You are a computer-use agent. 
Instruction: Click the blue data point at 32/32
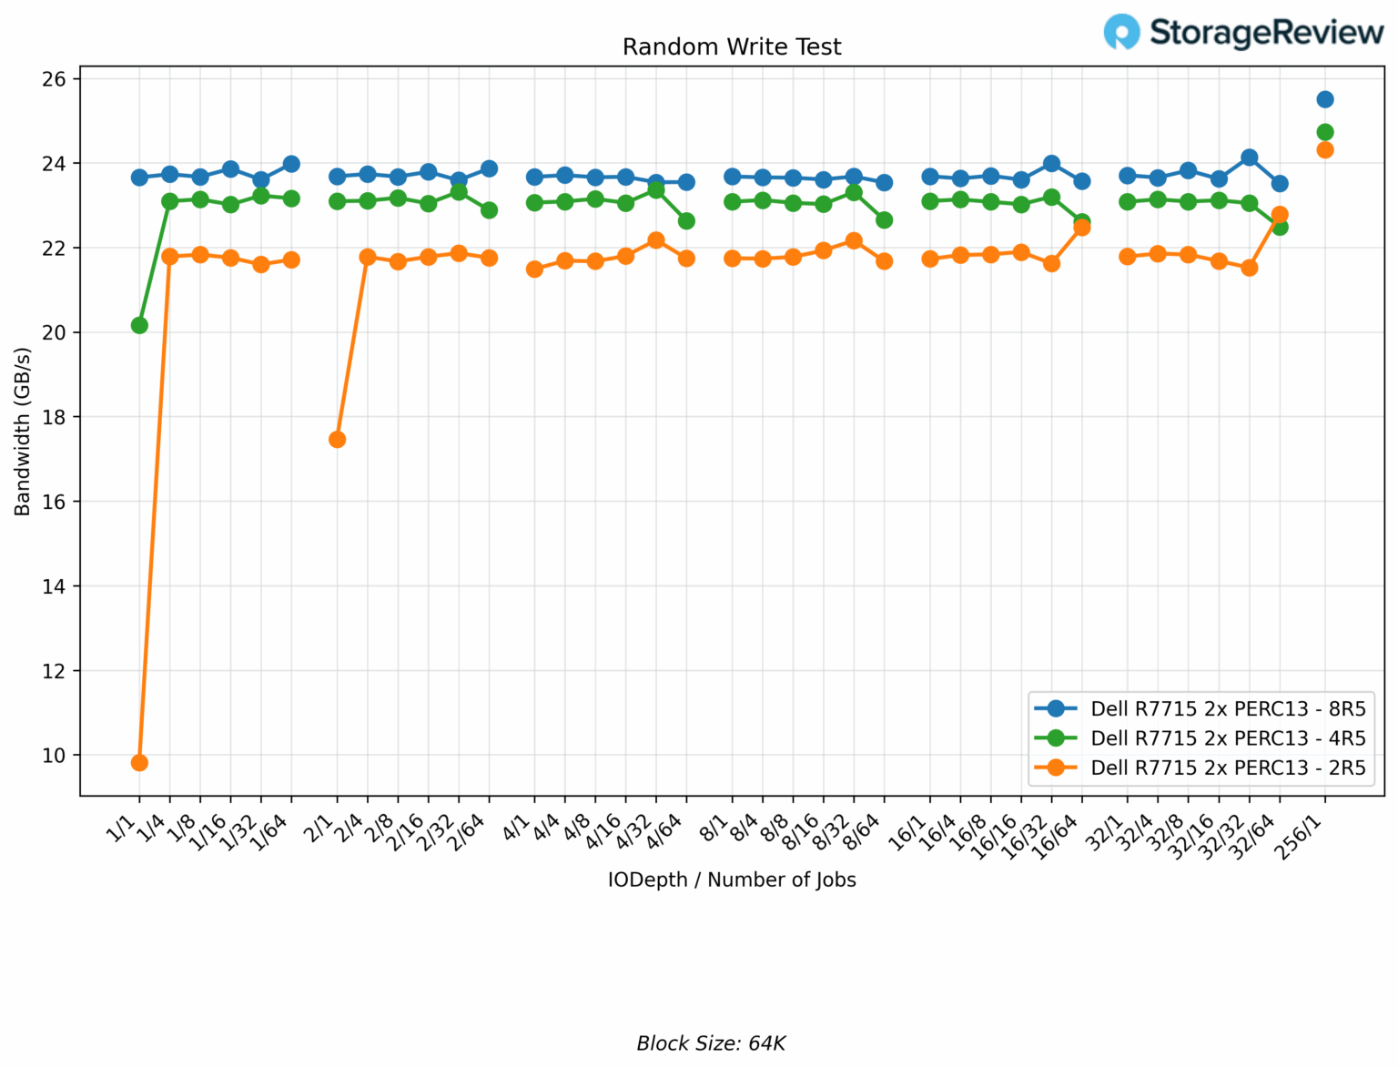1250,158
